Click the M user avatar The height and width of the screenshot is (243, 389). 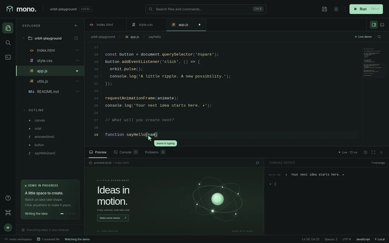8,228
